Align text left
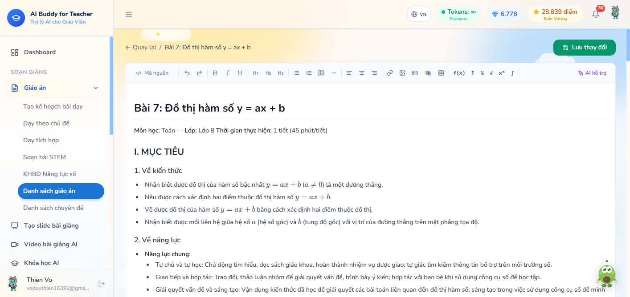This screenshot has height=297, width=630. 349,73
